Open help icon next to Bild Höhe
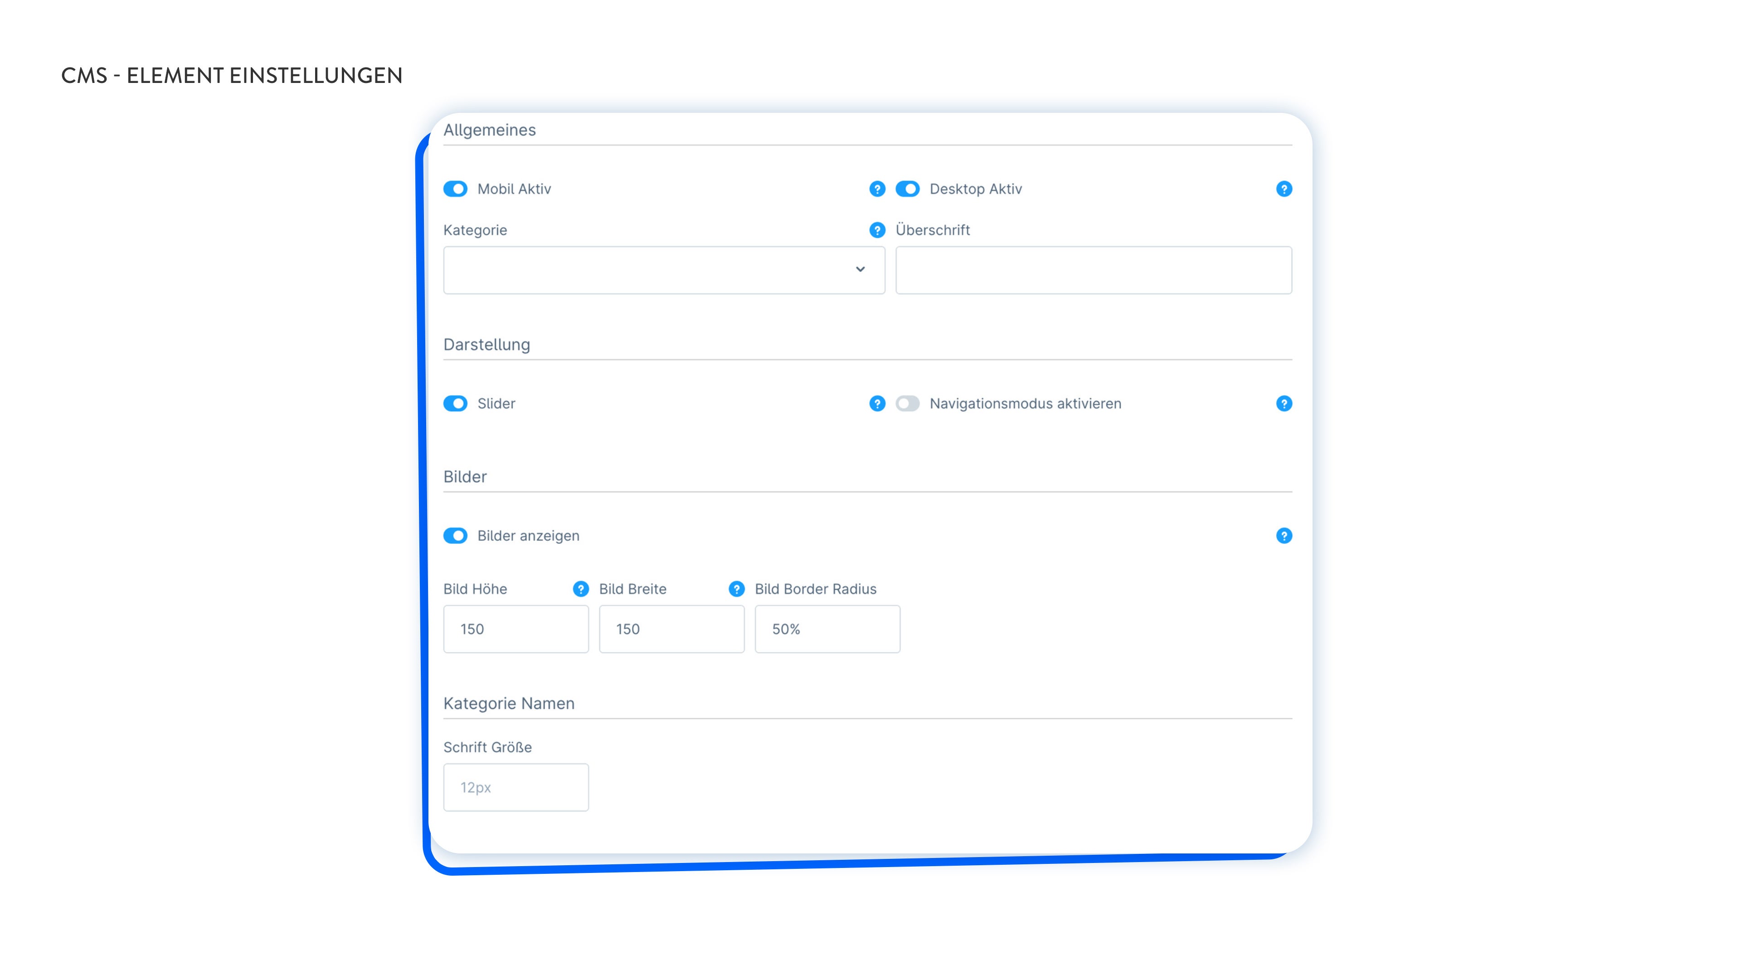Screen dimensions: 1741x979 [580, 589]
